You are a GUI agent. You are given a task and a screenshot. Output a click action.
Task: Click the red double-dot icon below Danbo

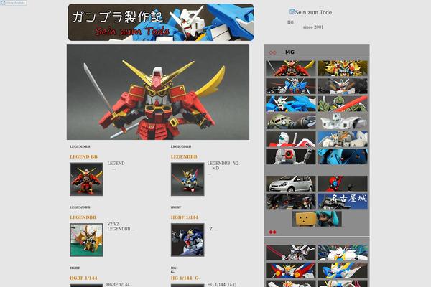tap(272, 232)
